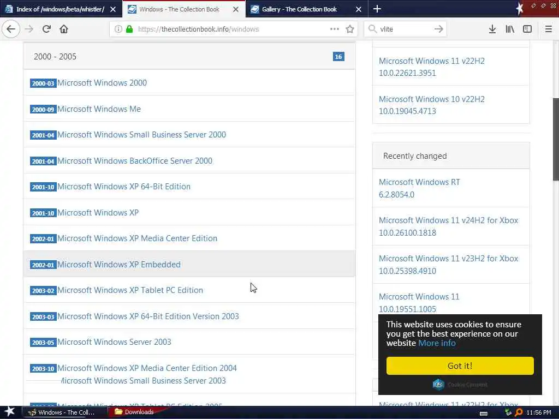Open page actions three-dot menu
559x419 pixels.
335,29
